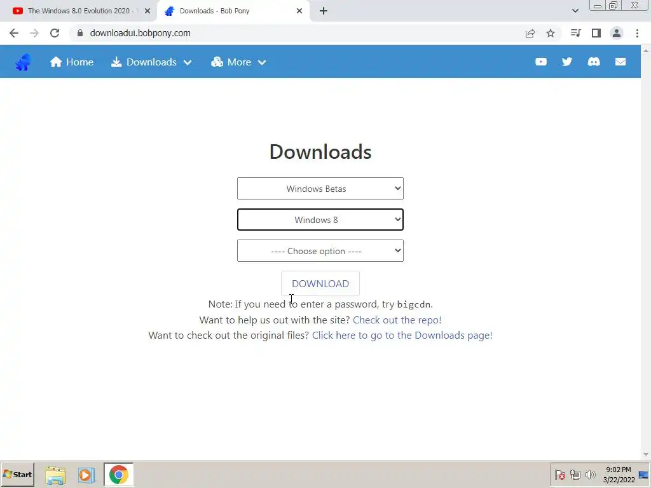The image size is (651, 488).
Task: Click the DOWNLOAD button
Action: (x=320, y=283)
